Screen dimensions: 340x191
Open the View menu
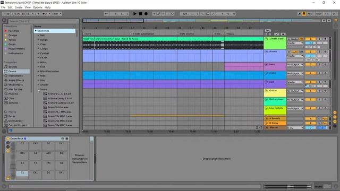(x=28, y=7)
